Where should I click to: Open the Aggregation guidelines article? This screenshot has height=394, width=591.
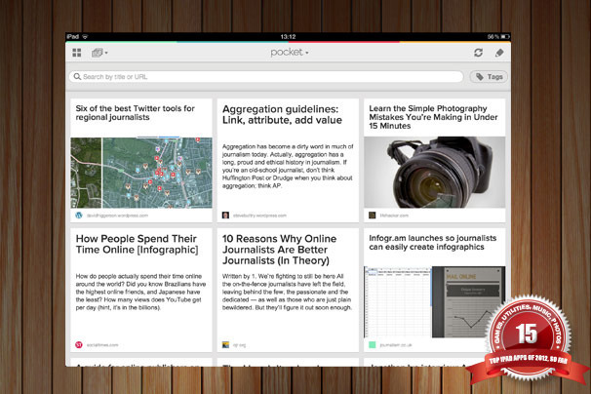[x=282, y=115]
